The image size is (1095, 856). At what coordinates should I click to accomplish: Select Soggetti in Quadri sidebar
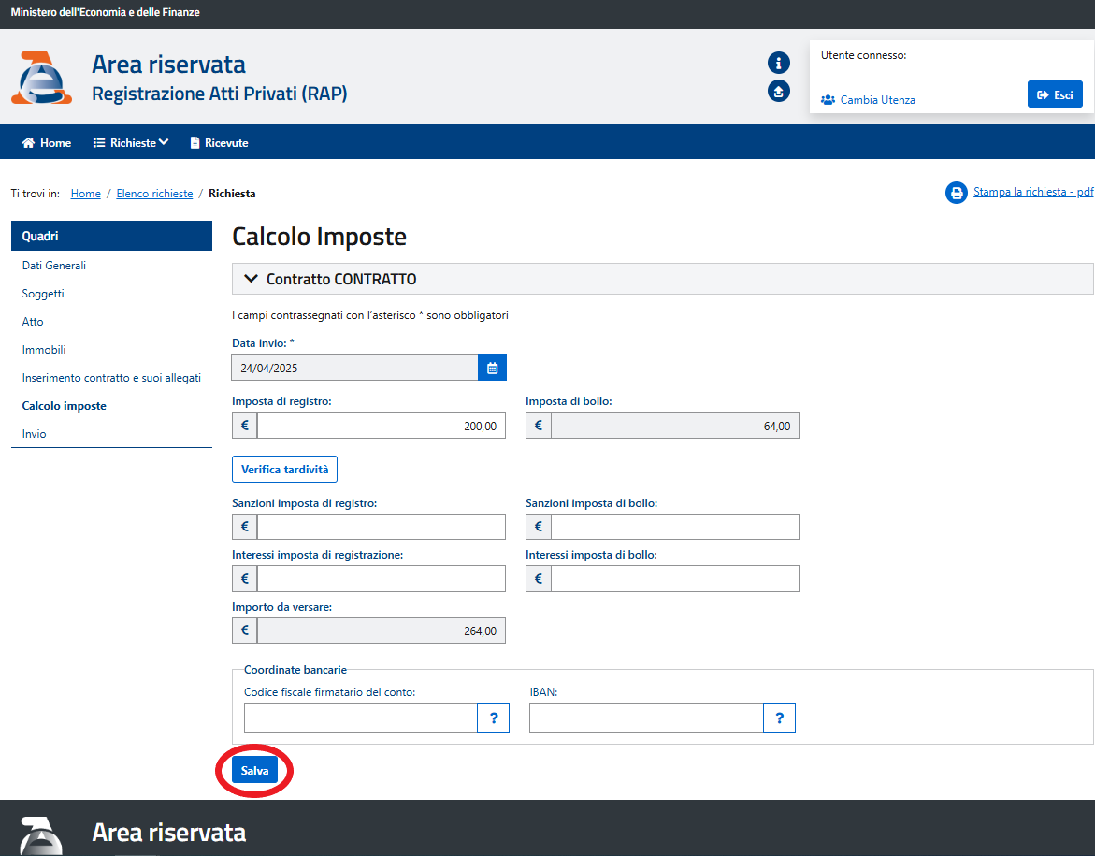coord(43,294)
